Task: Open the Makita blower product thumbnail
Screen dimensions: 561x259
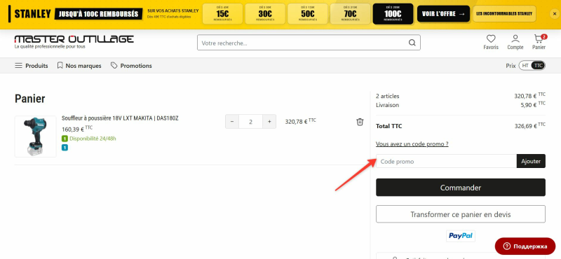Action: (35, 136)
